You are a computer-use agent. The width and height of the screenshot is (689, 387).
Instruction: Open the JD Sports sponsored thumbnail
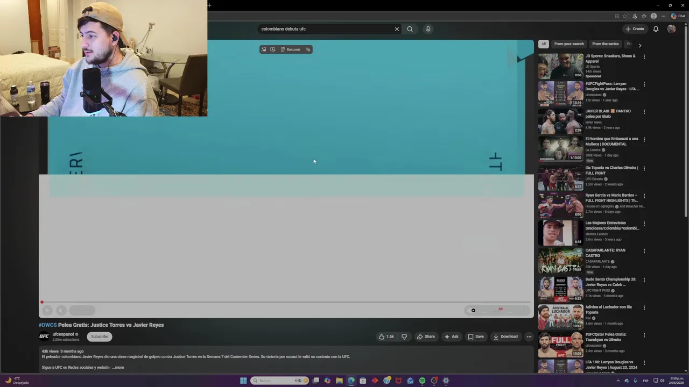click(560, 66)
